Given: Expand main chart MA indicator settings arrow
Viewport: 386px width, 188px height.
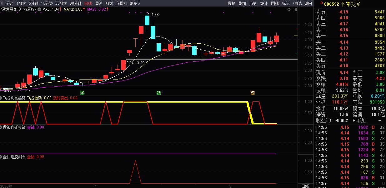Looking at the screenshot, I should 39,9.
